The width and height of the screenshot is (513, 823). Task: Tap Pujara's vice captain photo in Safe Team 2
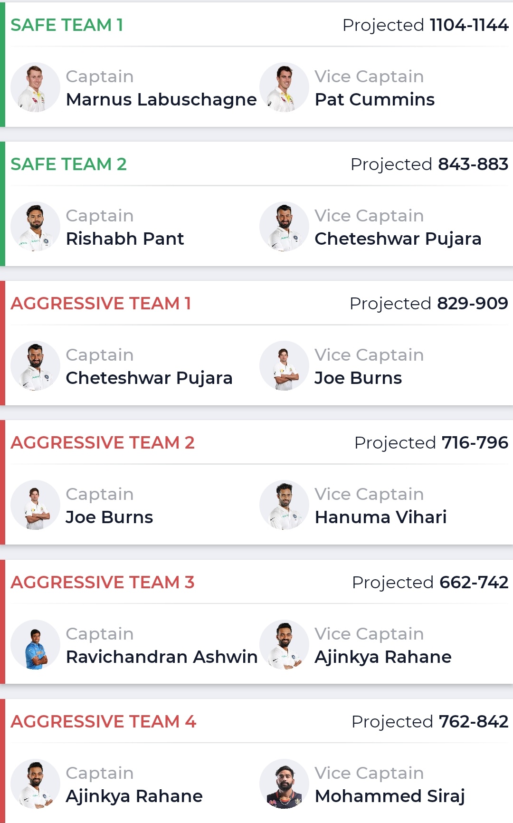284,227
